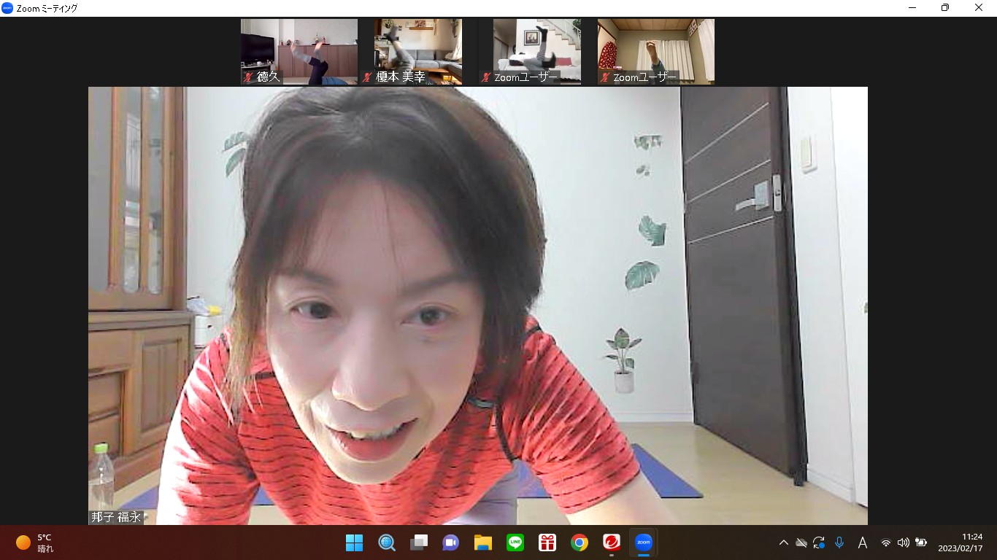
Task: Click the muted mic icon beside 榎本 美幸
Action: click(368, 77)
